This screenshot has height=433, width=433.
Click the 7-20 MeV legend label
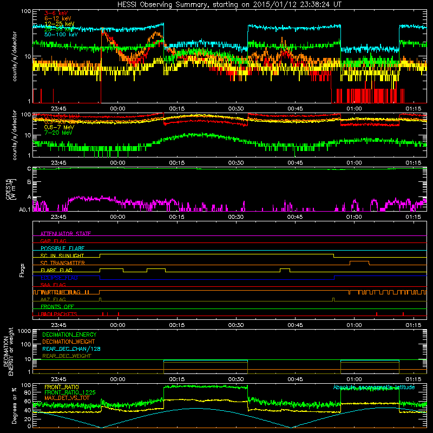[x=58, y=133]
